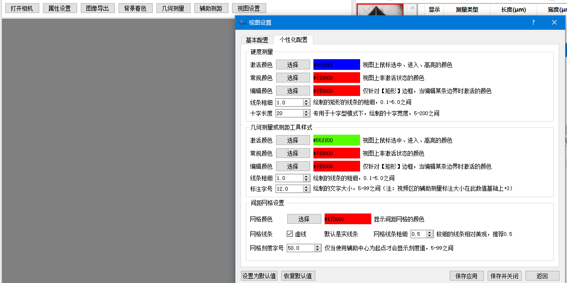Click the 保存并关闭 button
This screenshot has width=567, height=283.
(505, 276)
